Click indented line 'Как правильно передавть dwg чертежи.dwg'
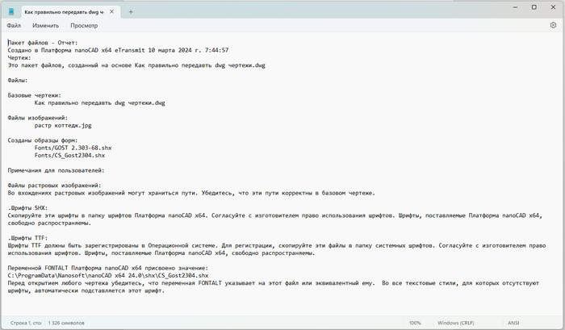Screen dimensions: 565x330 point(100,103)
